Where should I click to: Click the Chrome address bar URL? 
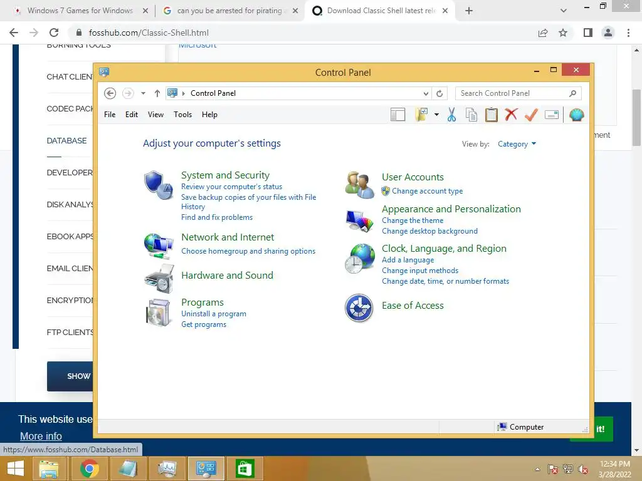coord(149,33)
